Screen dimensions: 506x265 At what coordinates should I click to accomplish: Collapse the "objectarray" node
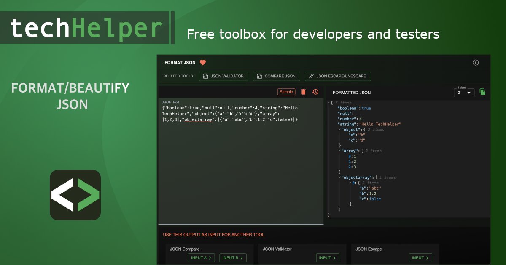tap(339, 177)
